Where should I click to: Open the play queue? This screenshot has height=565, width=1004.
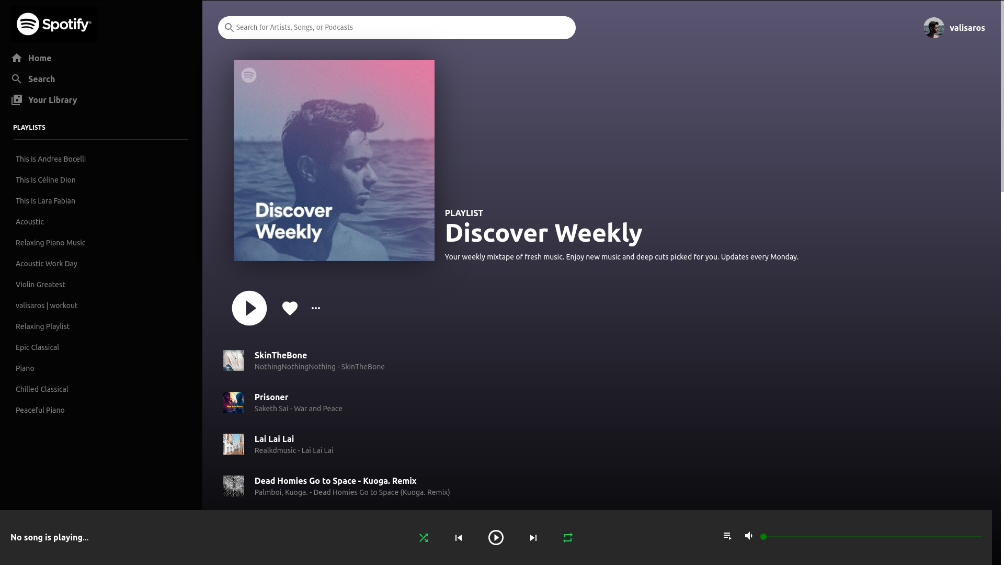tap(727, 536)
